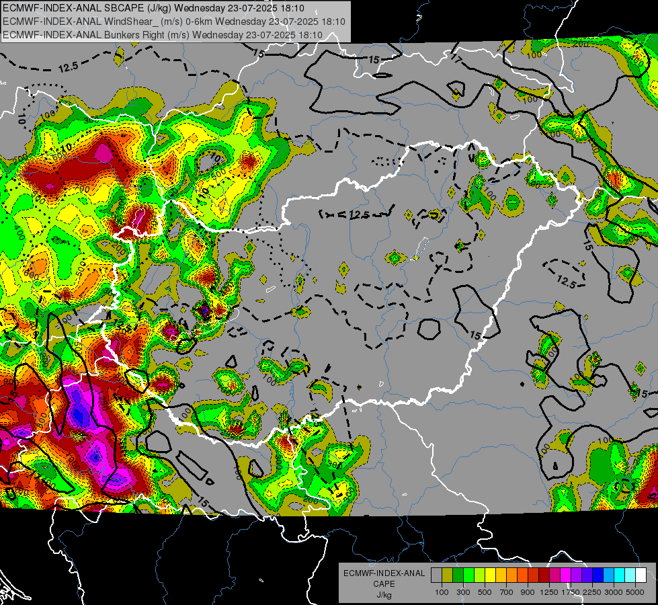Screen dimensions: 658x605
Task: Click the legend tick label 5000
Action: tap(635, 592)
